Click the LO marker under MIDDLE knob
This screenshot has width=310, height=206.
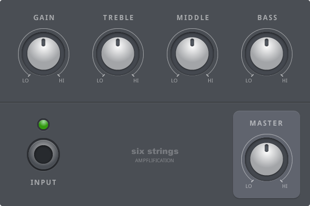[174, 81]
